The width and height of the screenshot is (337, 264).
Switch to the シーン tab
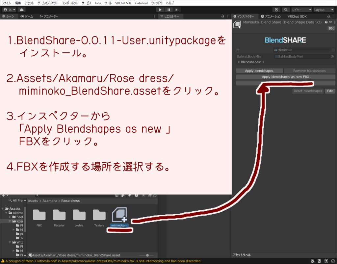click(8, 16)
